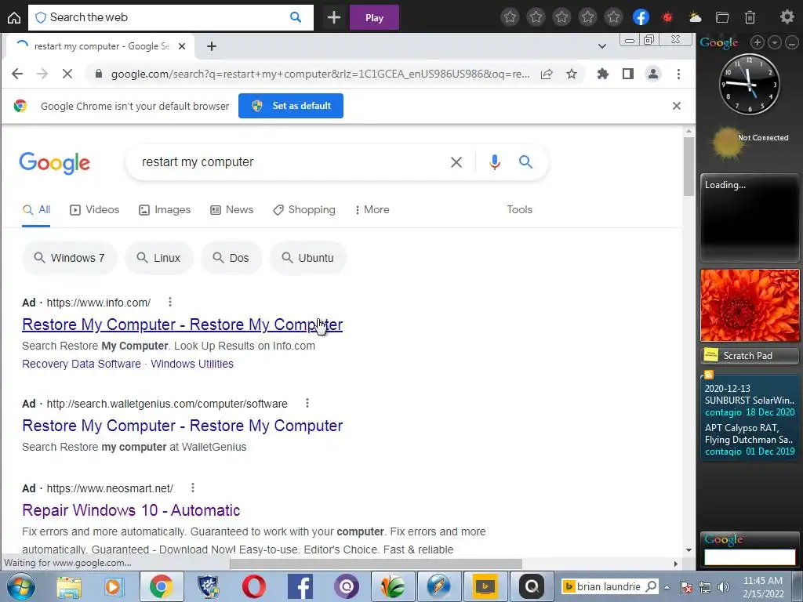Open the sidebar dropdown arrow button

pos(775,42)
